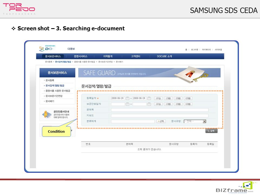The width and height of the screenshot is (260, 195).
Task: Open 이력통계 main menu
Action: 108,56
